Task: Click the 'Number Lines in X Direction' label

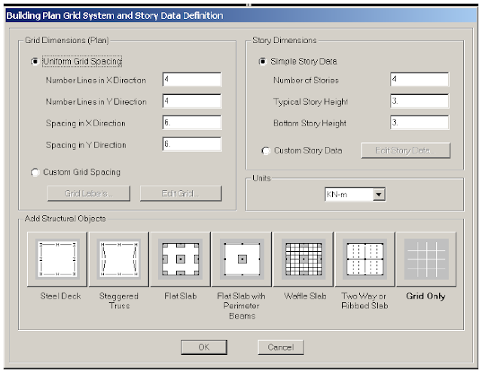Action: 96,80
